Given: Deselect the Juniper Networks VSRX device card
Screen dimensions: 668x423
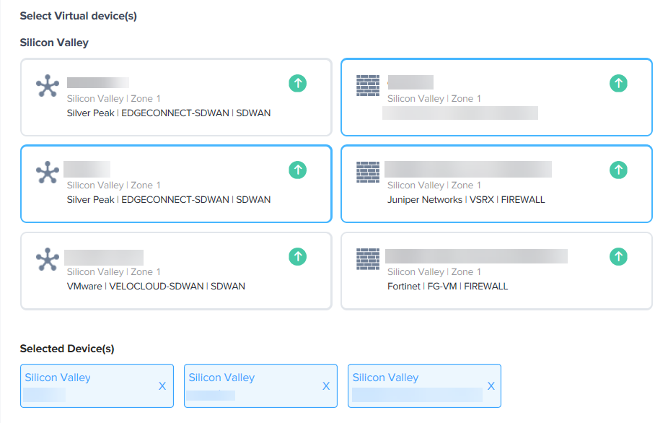Looking at the screenshot, I should [x=497, y=184].
